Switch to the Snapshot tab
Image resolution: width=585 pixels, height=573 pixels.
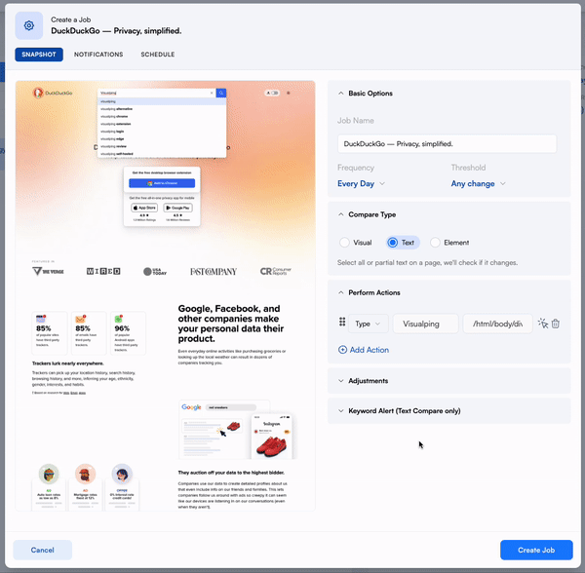click(x=39, y=55)
